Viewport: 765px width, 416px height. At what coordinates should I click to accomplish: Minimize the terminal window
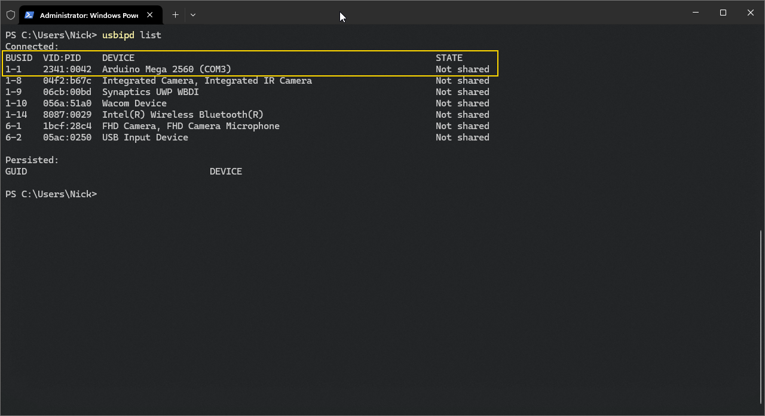coord(696,13)
